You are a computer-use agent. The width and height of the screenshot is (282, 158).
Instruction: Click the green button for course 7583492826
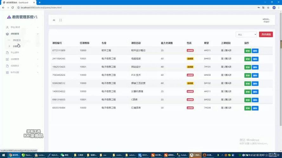click(248, 76)
